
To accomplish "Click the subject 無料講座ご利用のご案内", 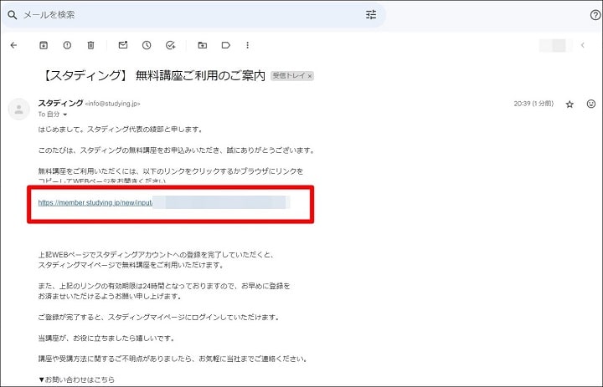I will pyautogui.click(x=200, y=75).
